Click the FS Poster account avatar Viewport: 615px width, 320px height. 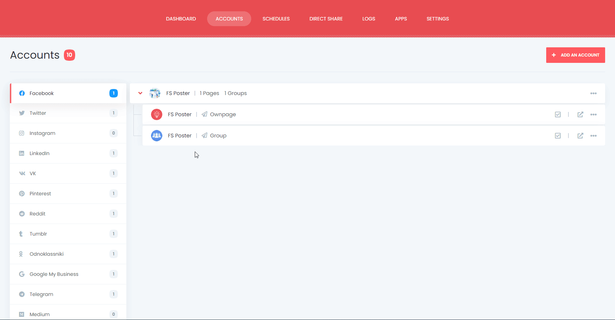click(x=155, y=93)
